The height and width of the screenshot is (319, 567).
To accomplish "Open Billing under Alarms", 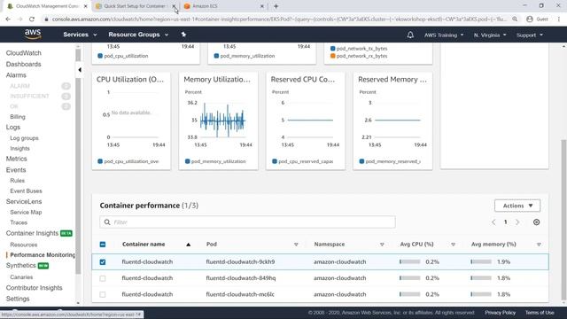I will click(x=18, y=117).
